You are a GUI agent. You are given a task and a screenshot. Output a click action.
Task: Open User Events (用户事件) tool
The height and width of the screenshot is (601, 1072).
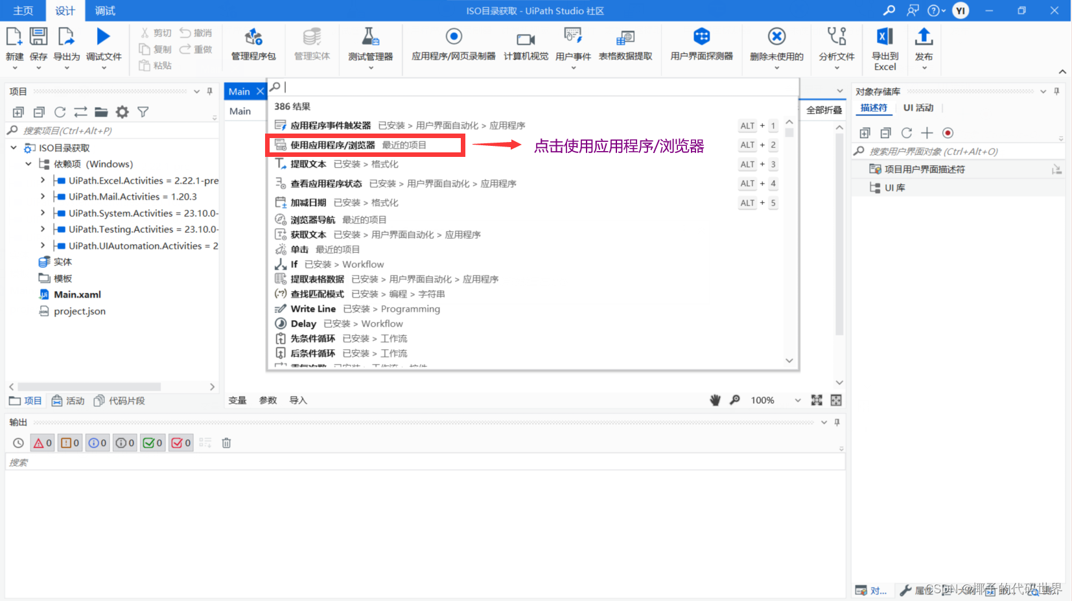[x=573, y=44]
